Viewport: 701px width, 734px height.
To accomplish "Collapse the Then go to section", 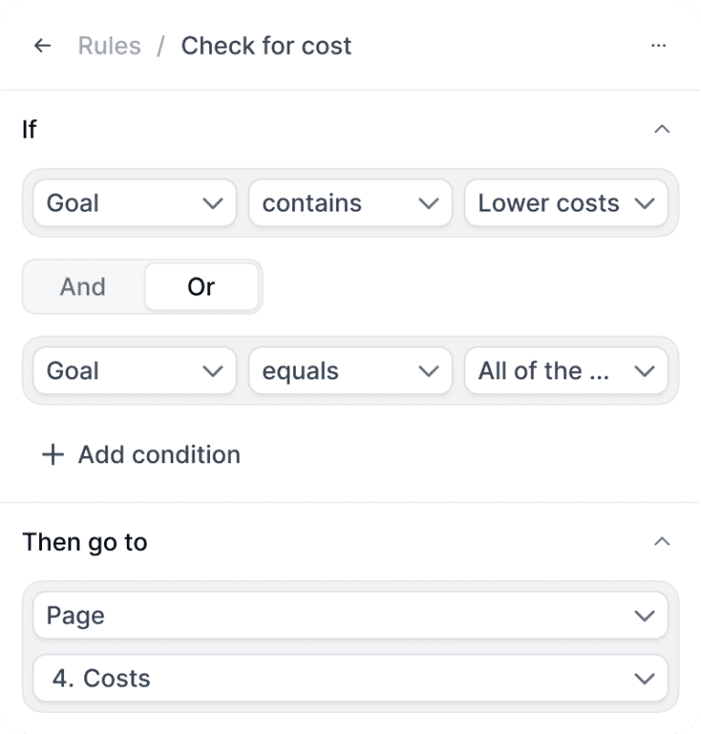I will point(663,542).
